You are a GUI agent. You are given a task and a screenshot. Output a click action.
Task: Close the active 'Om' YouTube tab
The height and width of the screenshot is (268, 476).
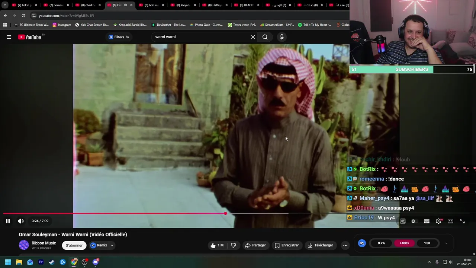pos(131,5)
